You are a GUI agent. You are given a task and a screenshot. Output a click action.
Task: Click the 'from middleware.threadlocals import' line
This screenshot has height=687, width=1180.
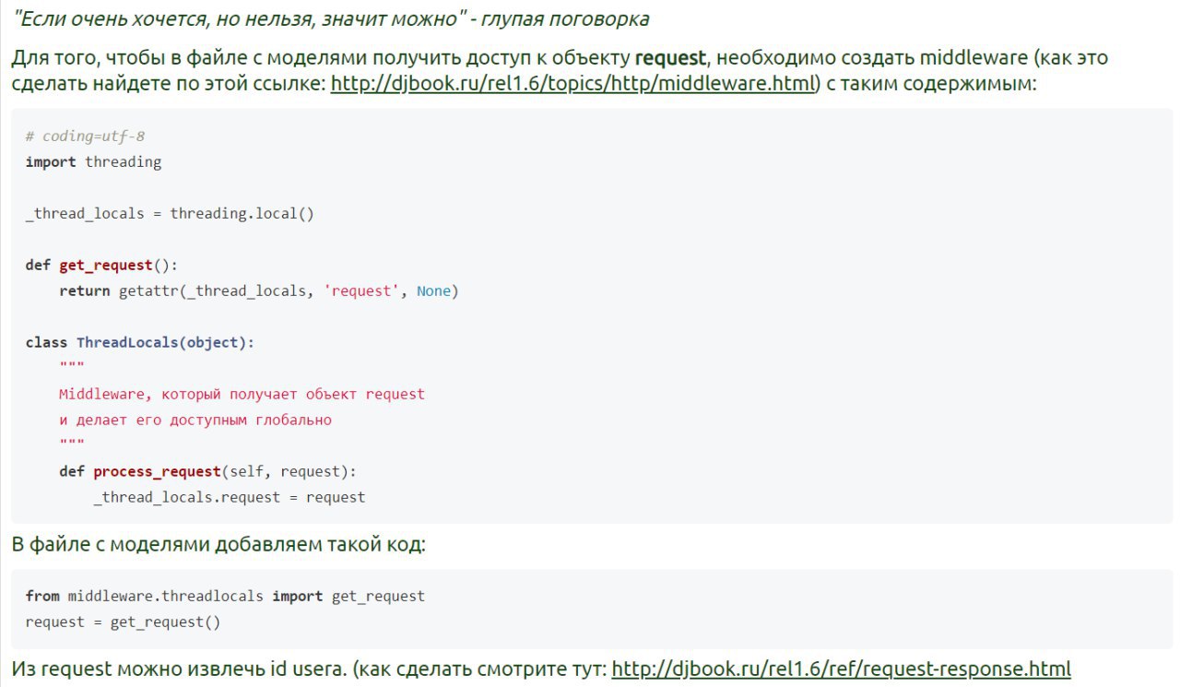tap(225, 597)
